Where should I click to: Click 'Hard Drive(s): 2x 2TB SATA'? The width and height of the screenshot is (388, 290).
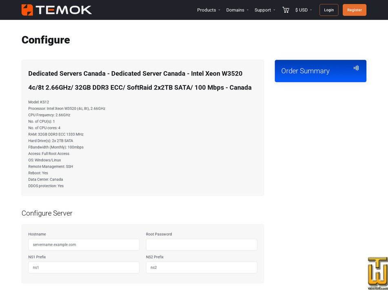[x=51, y=141]
